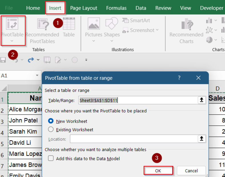
Task: Switch to the Page Layout tab
Action: pyautogui.click(x=84, y=8)
